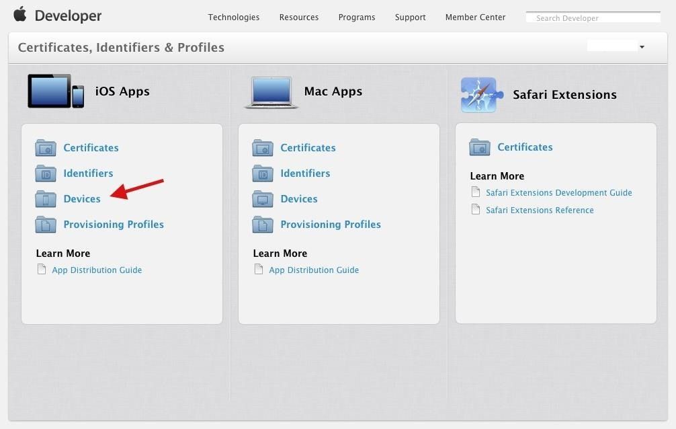Image resolution: width=676 pixels, height=429 pixels.
Task: Open the Technologies menu
Action: tap(233, 17)
